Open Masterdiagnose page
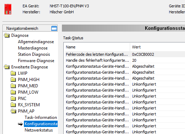The image size is (185, 134). (x=33, y=48)
